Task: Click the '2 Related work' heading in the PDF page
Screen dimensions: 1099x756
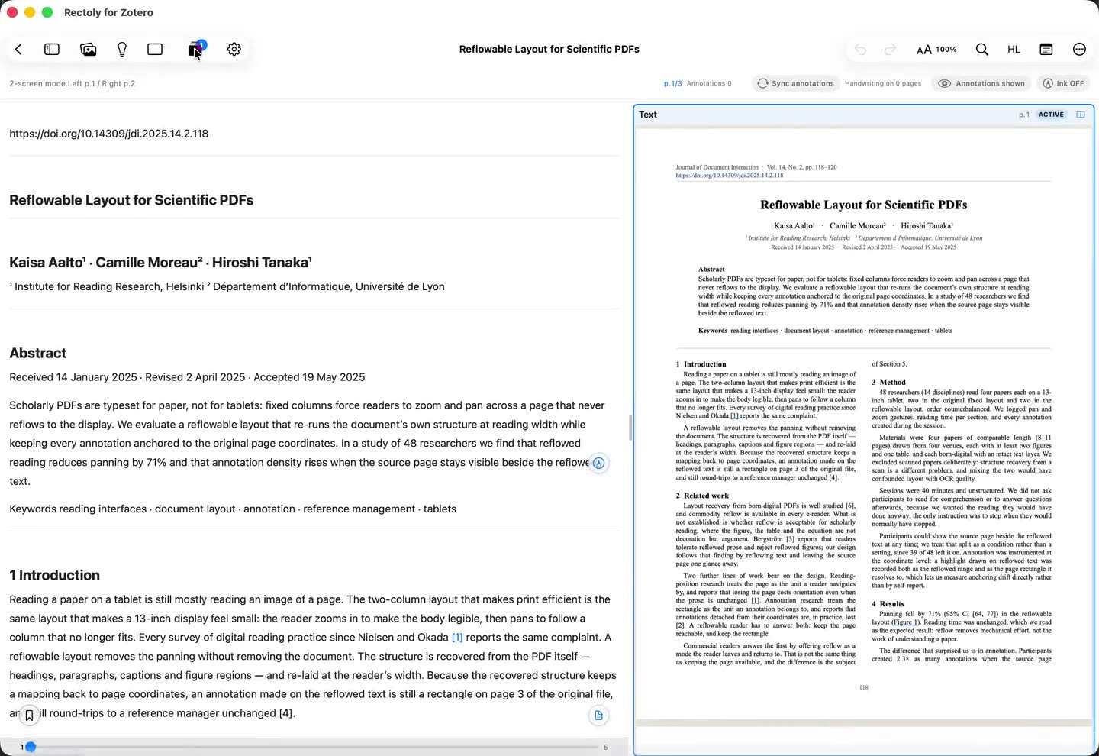Action: pos(702,496)
